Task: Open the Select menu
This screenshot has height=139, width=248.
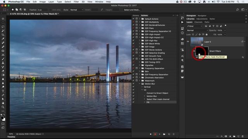Action: pyautogui.click(x=68, y=2)
